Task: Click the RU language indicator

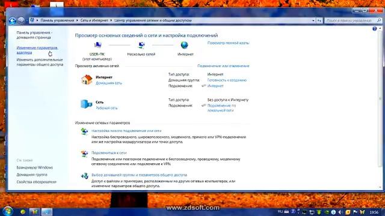Action: click(280, 212)
